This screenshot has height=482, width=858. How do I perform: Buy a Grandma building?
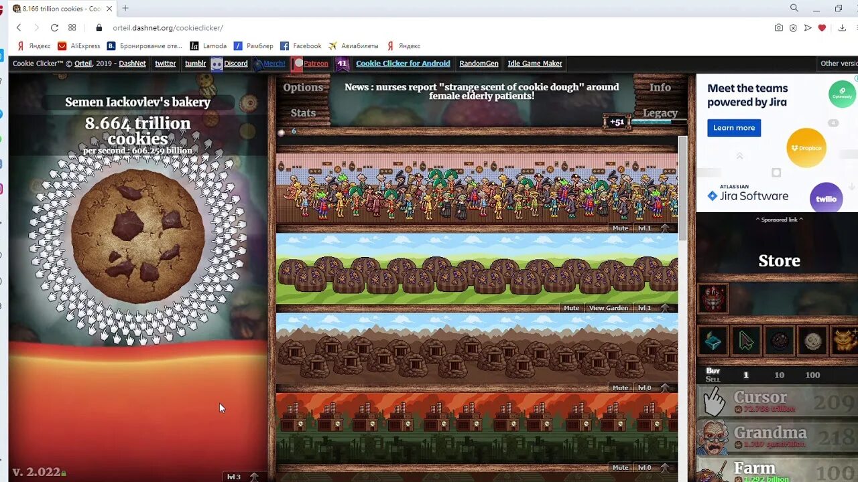778,437
